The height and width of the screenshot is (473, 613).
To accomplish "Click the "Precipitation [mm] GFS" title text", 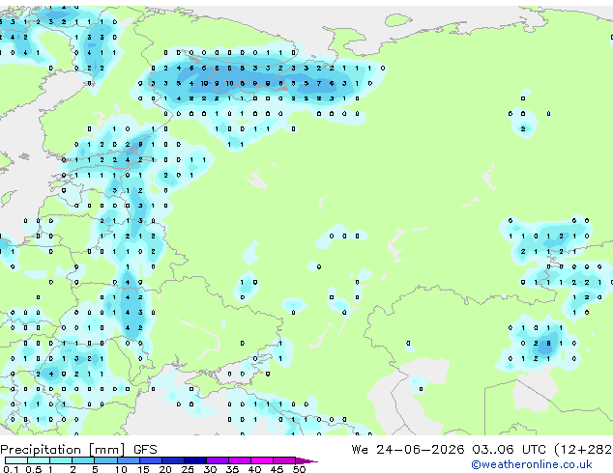I will point(78,450).
